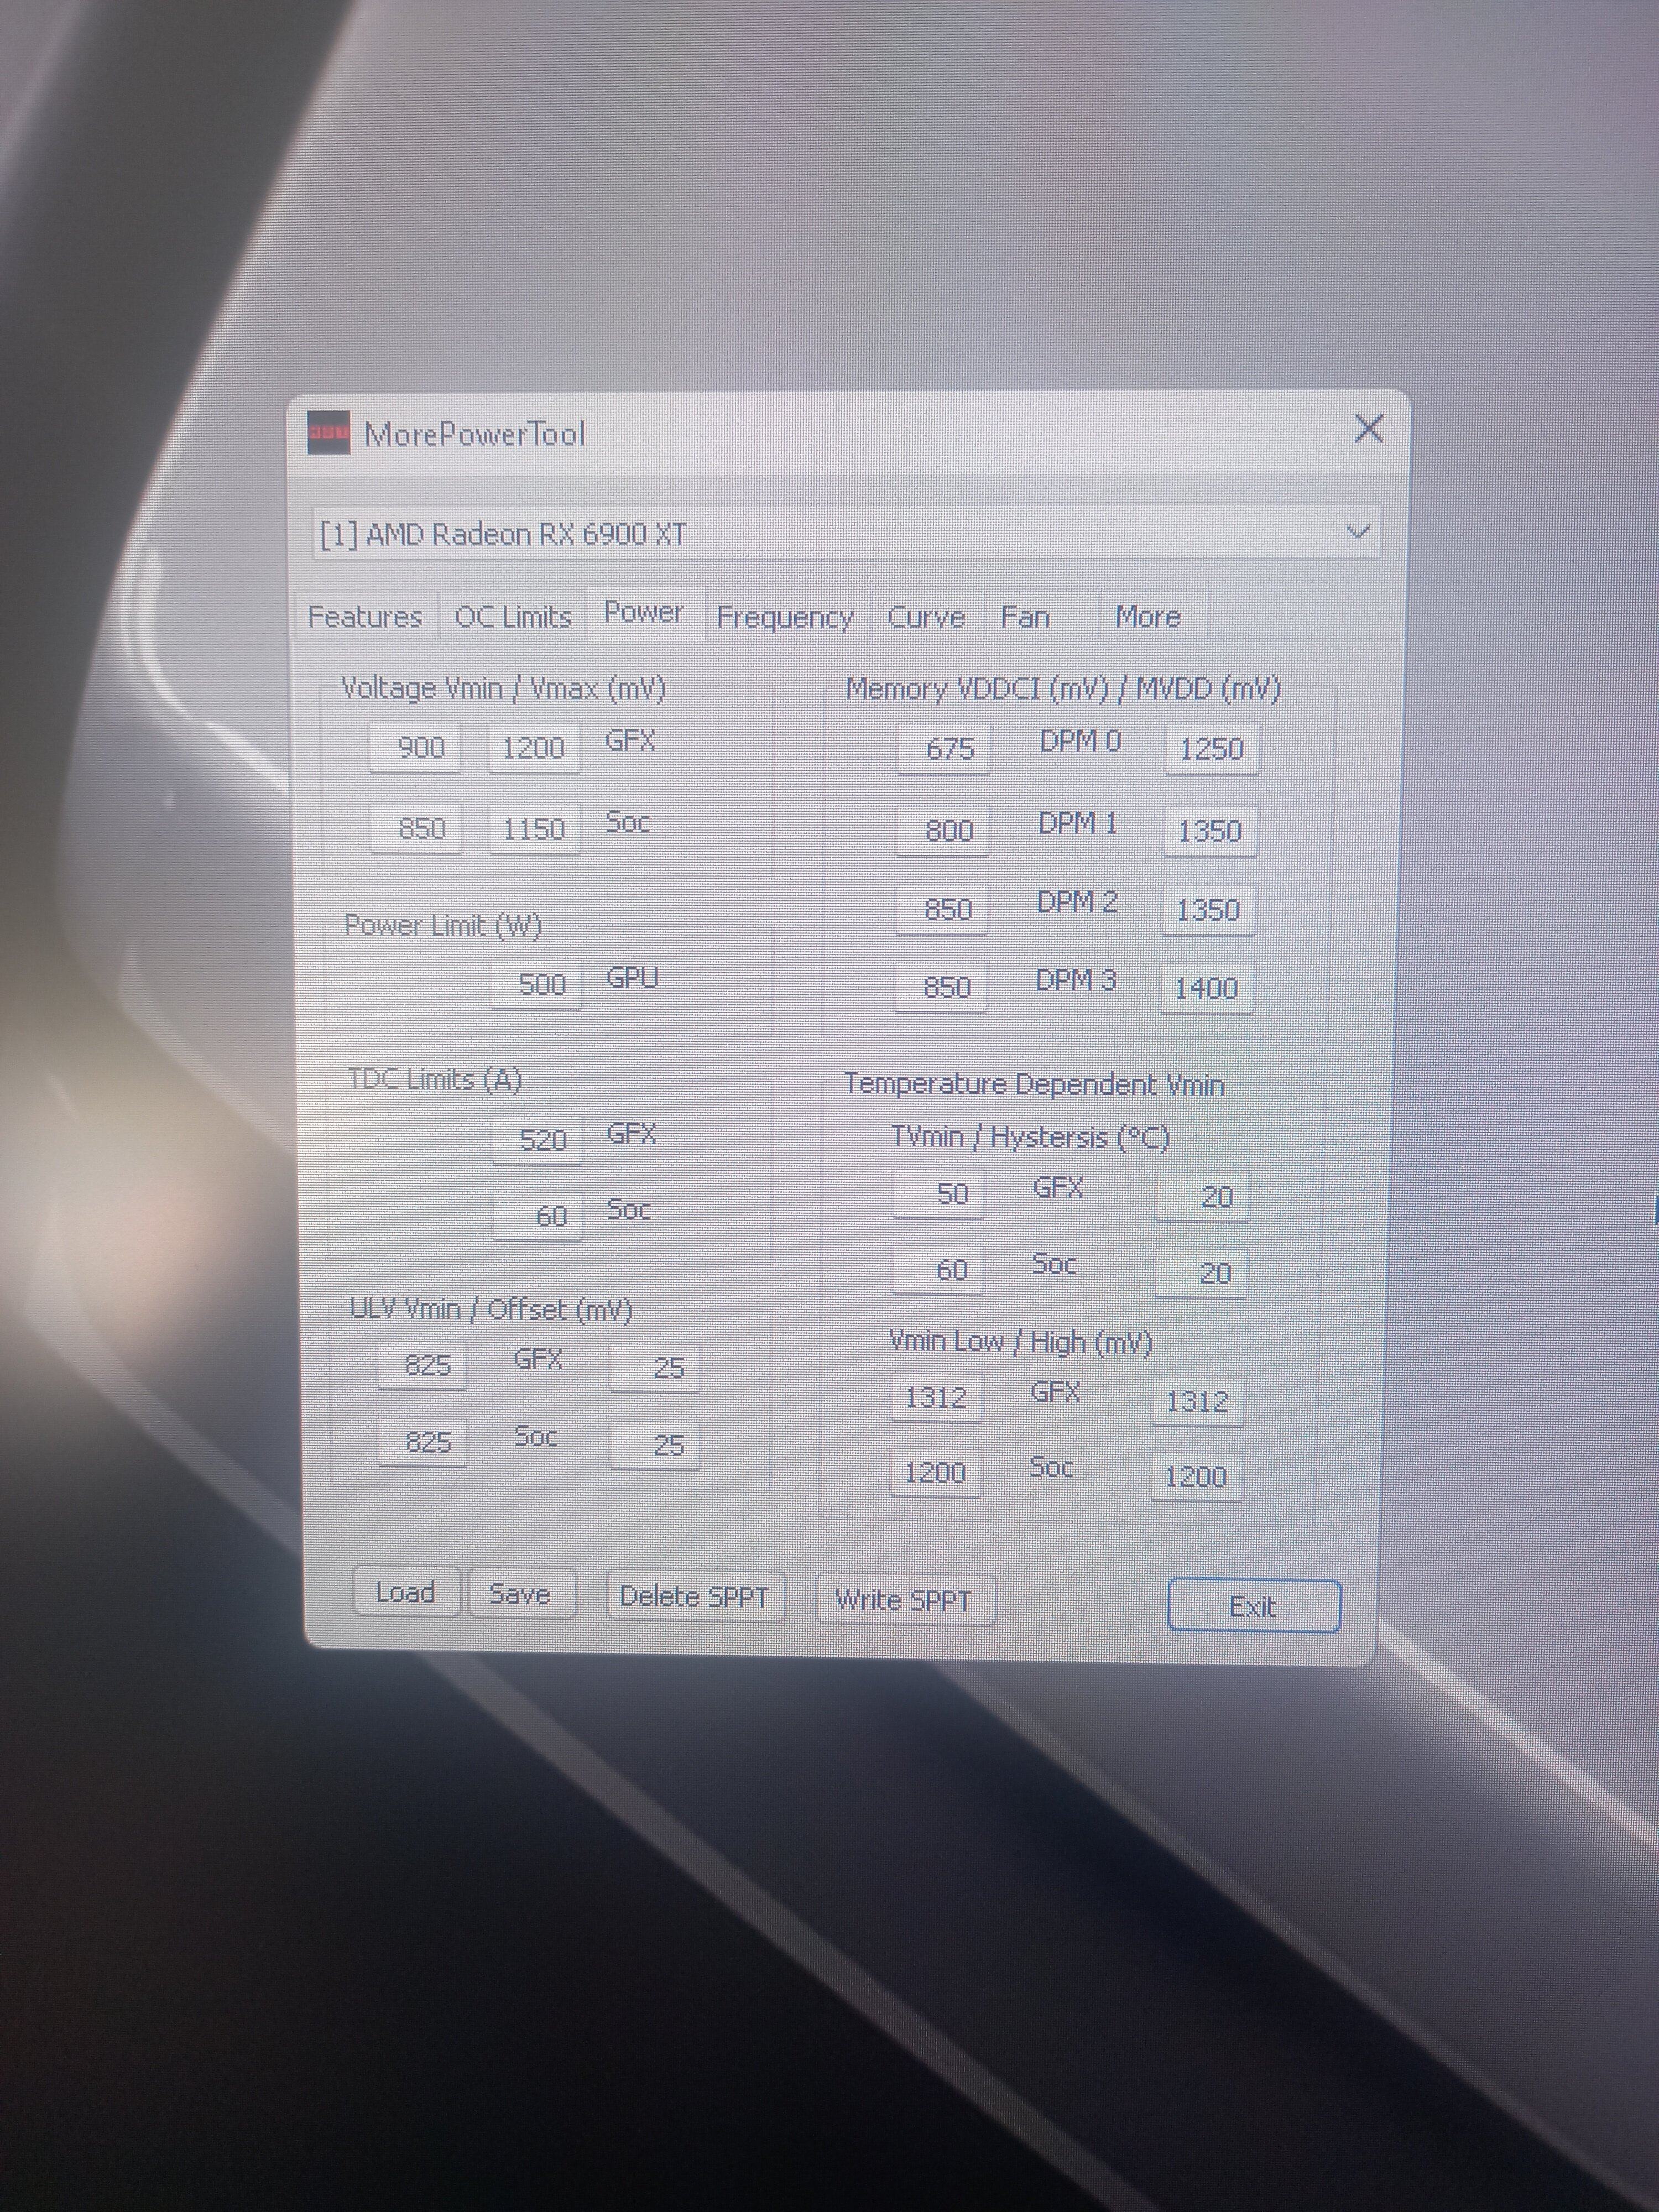Click TVmin Soc field showing 60
This screenshot has width=1659, height=2212.
tap(938, 1270)
